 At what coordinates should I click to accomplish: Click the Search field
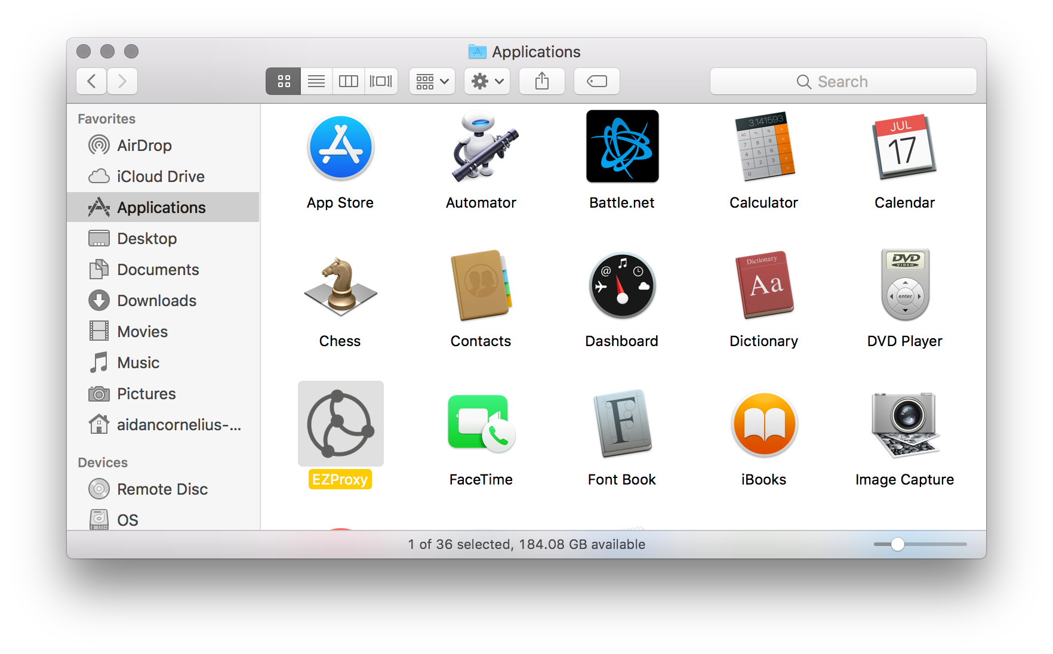[x=843, y=81]
